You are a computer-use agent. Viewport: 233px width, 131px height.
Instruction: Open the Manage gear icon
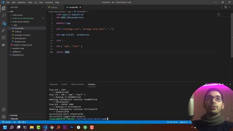pyautogui.click(x=4, y=117)
